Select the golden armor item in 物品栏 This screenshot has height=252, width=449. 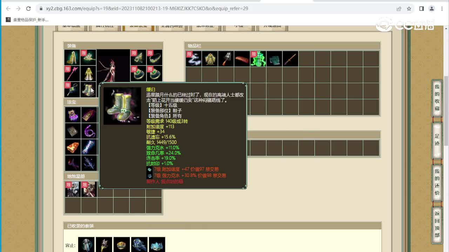[x=210, y=59]
